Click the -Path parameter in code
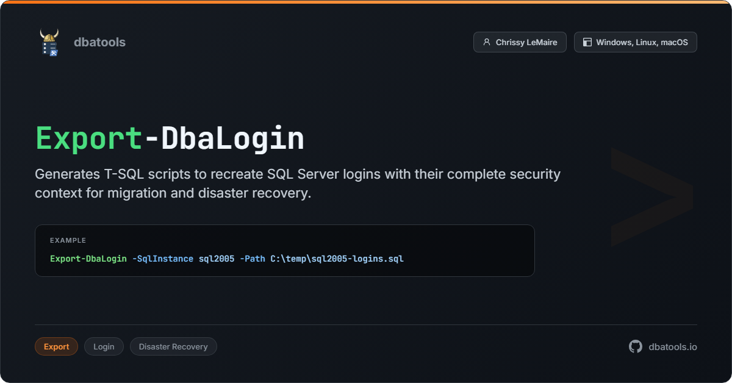The width and height of the screenshot is (732, 383). (x=253, y=259)
